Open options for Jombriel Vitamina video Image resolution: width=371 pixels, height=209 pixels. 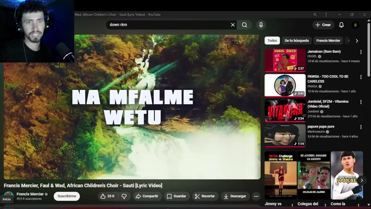click(361, 102)
